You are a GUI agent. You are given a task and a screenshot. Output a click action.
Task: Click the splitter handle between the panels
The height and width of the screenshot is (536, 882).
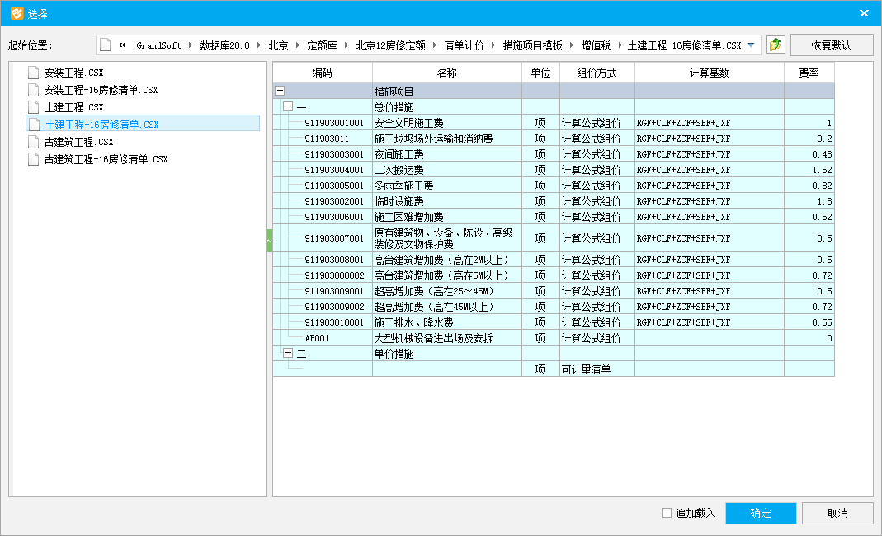click(270, 240)
